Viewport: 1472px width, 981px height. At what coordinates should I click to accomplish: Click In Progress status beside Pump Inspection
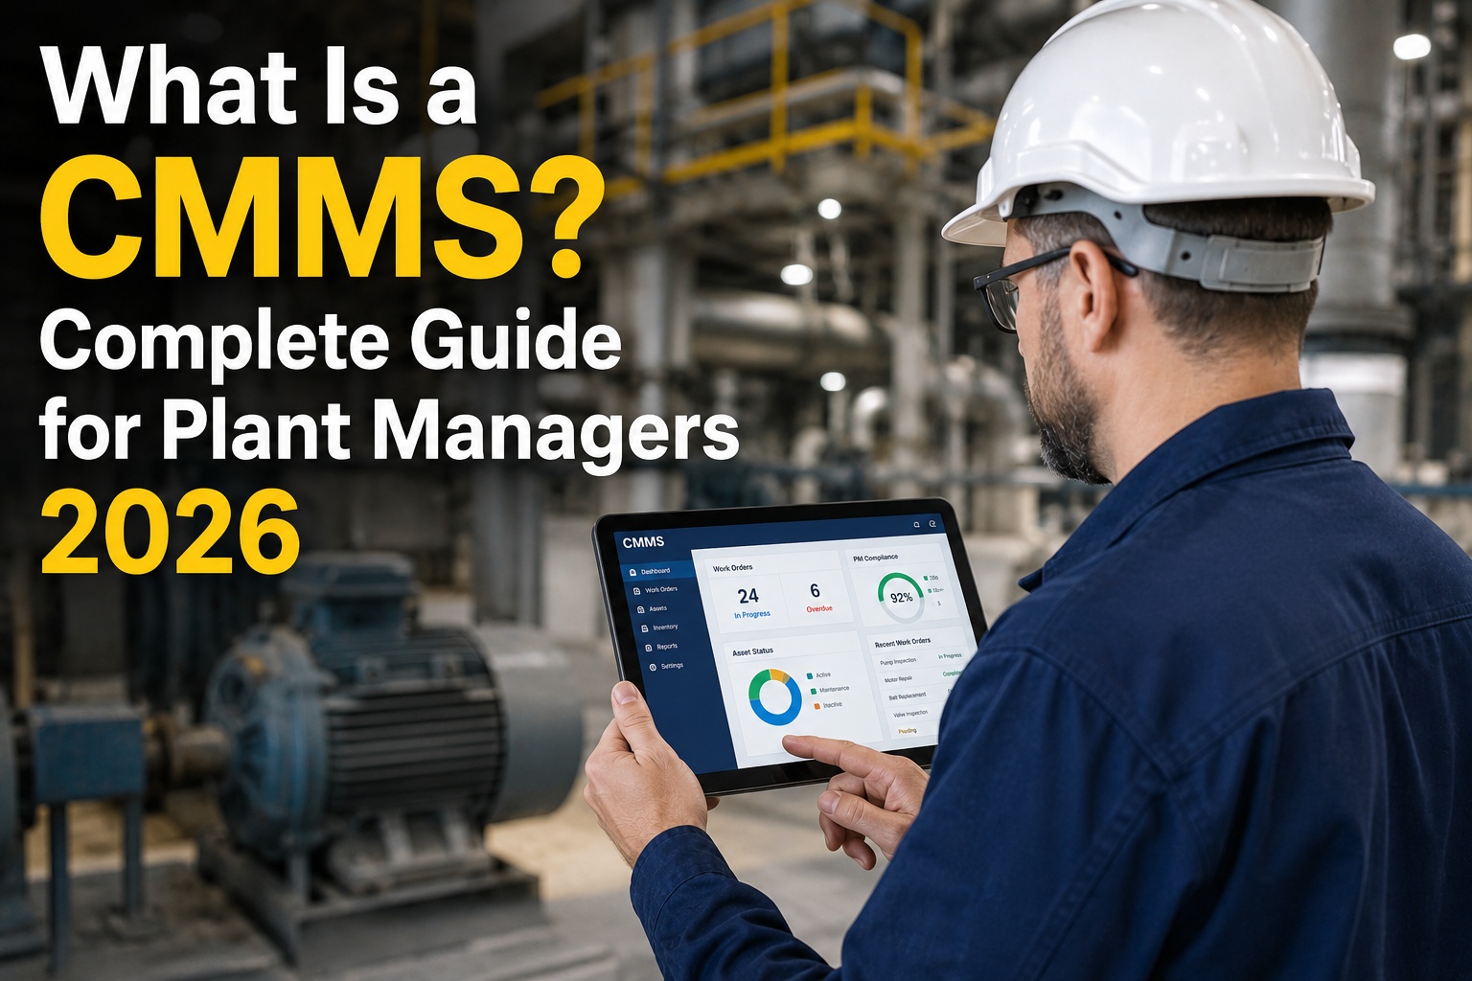point(950,656)
